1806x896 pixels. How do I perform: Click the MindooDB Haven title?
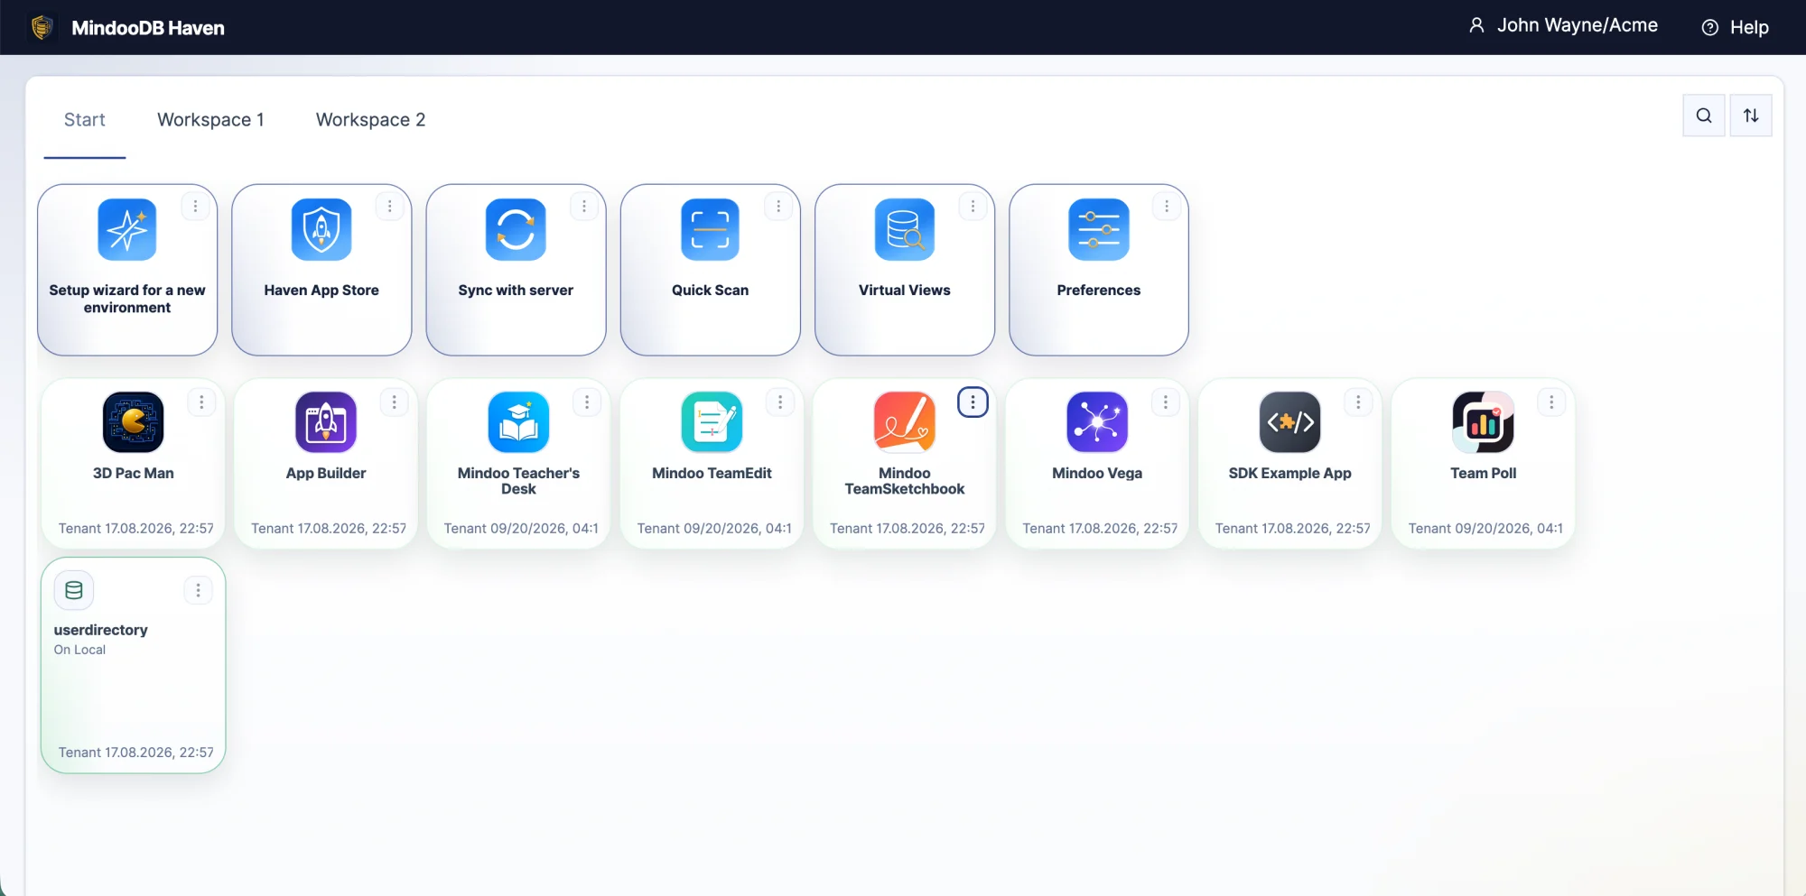coord(148,28)
